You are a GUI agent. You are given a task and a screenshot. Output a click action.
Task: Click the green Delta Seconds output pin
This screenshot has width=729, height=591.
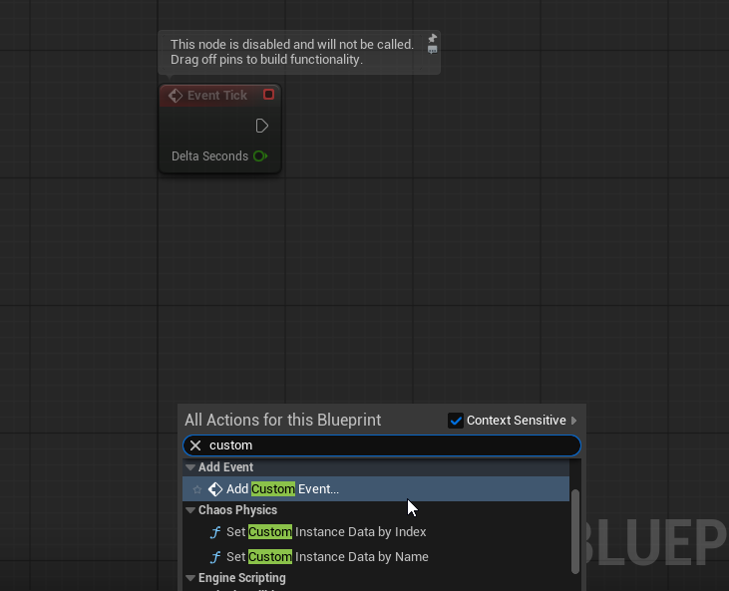[x=260, y=156]
